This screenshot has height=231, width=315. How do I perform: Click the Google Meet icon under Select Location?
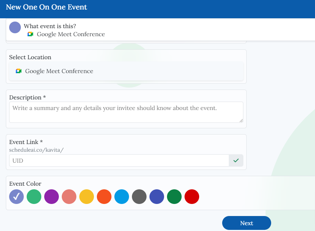click(x=19, y=71)
